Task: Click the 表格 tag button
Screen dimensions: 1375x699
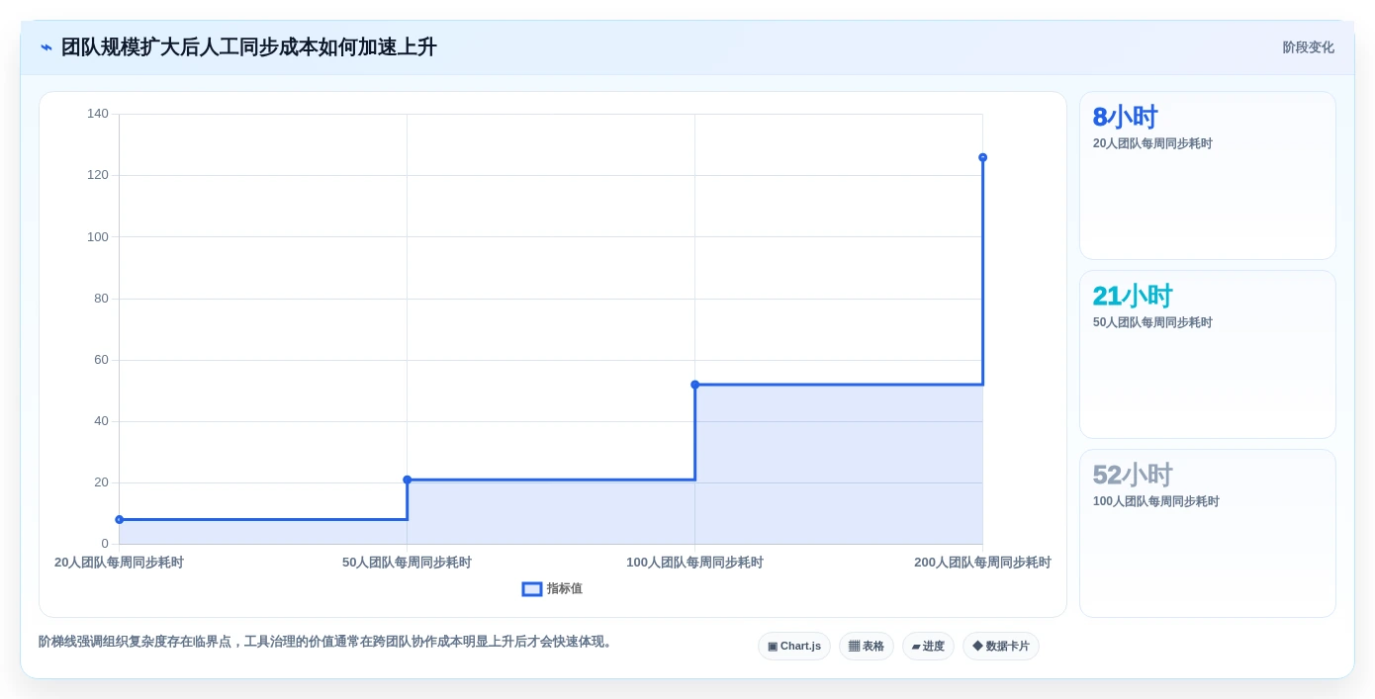Action: (x=867, y=647)
